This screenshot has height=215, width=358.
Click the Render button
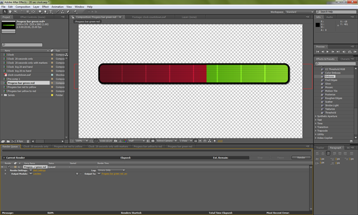[301, 157]
